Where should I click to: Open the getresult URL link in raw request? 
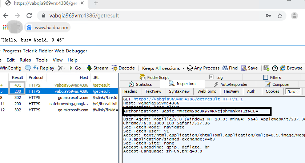click(188, 99)
